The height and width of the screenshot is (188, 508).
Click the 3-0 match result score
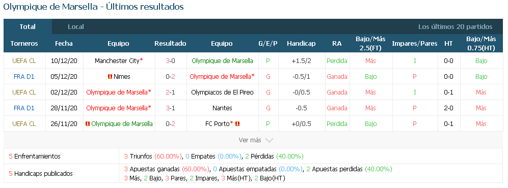click(170, 61)
